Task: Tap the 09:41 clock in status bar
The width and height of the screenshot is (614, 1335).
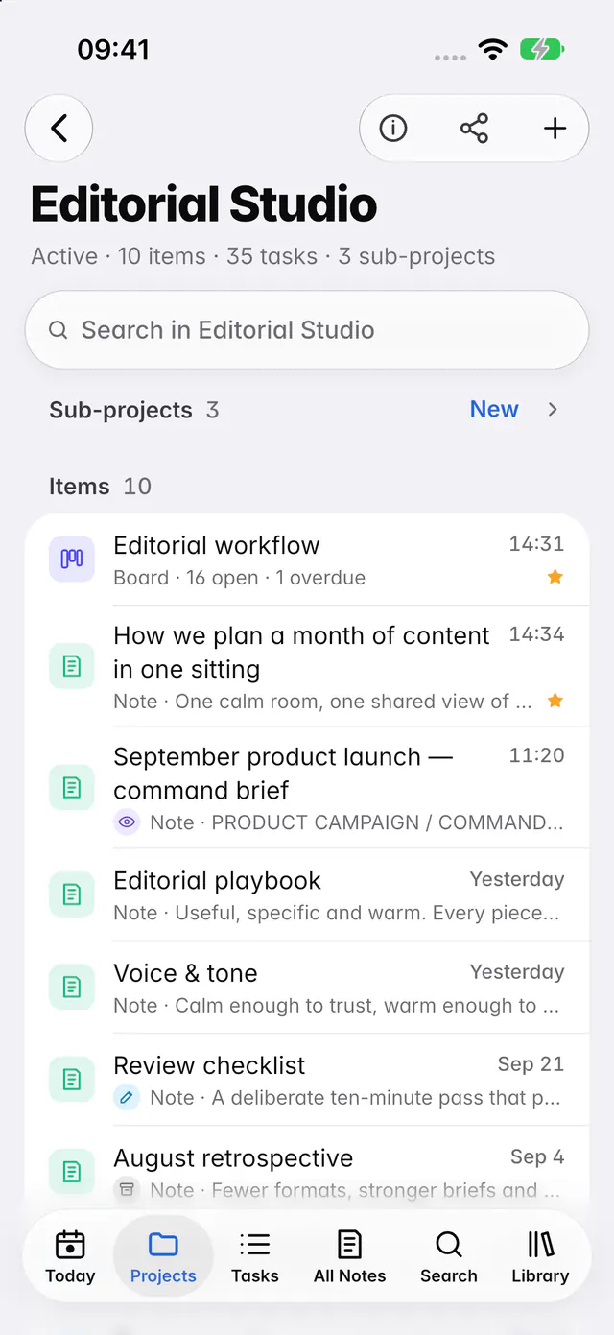Action: click(113, 49)
